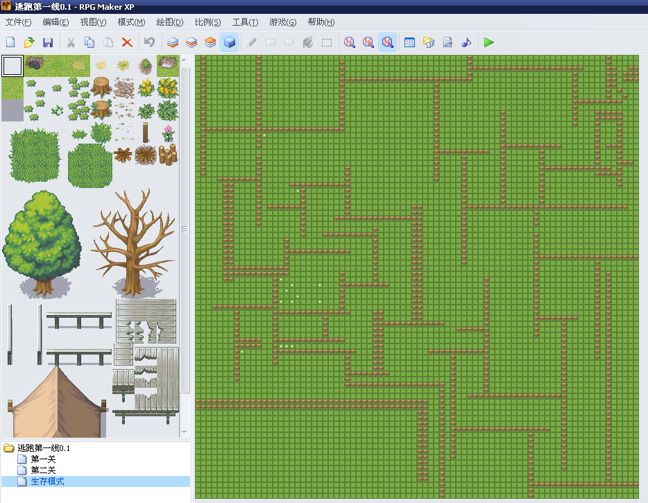This screenshot has height=503, width=648.
Task: Open the 工具(T) menu
Action: click(x=245, y=22)
